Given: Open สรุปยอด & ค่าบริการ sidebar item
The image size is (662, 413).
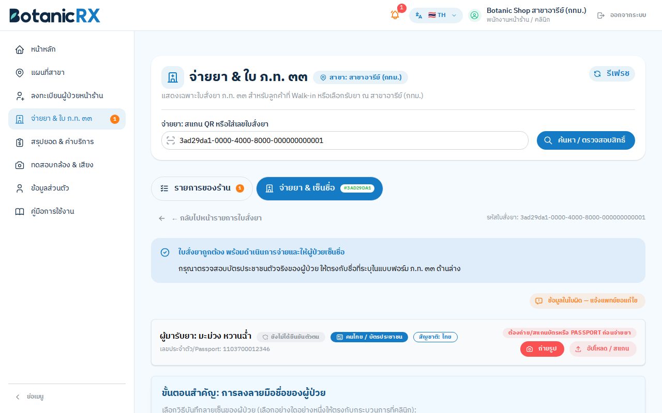Looking at the screenshot, I should coord(67,142).
